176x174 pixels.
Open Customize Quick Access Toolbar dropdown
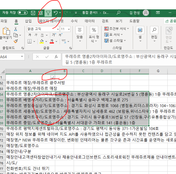[76, 13]
